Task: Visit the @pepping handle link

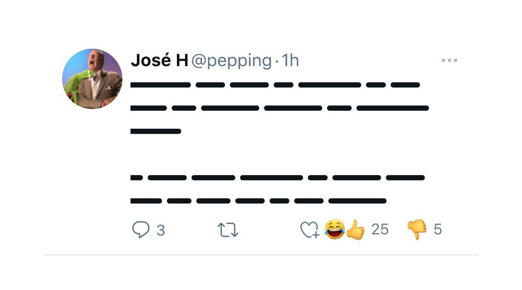Action: click(x=231, y=60)
